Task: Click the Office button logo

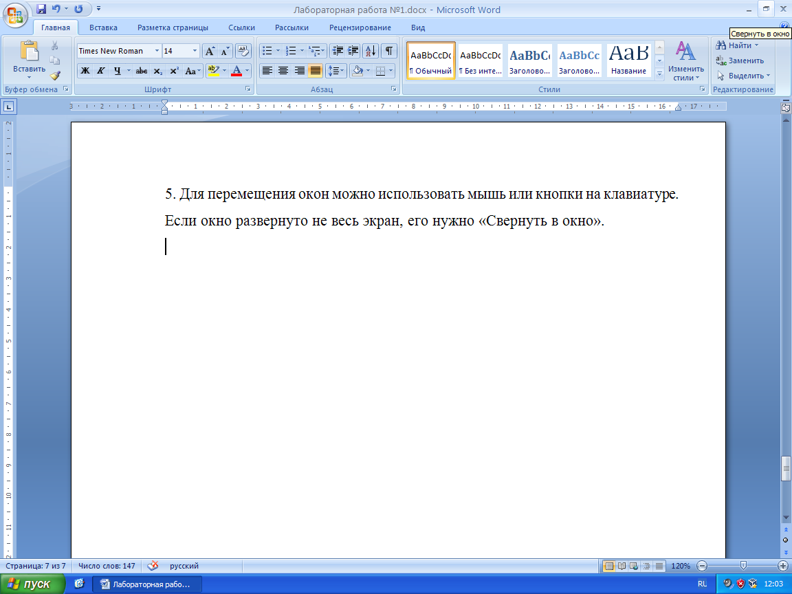Action: tap(15, 14)
